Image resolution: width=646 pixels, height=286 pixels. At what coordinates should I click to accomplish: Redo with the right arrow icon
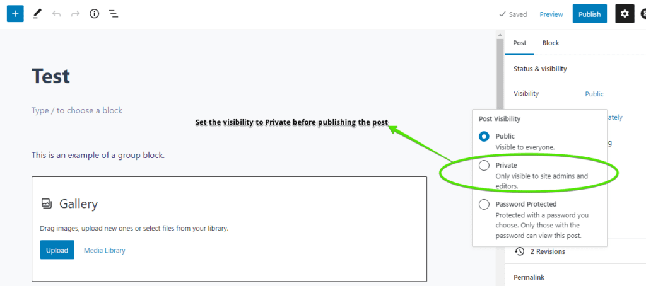(x=75, y=14)
